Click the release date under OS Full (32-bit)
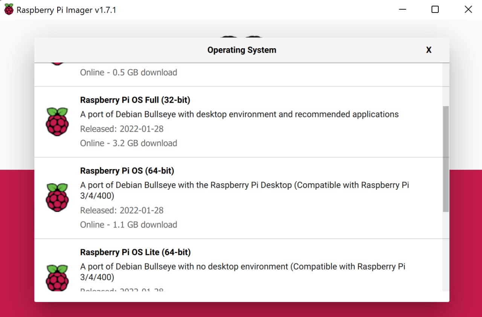Screen dimensions: 482x317 click(x=122, y=129)
